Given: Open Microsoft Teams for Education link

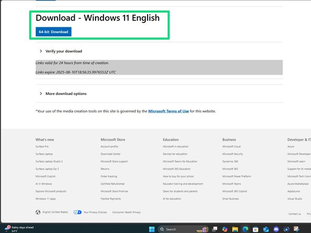Looking at the screenshot, I should (180, 162).
